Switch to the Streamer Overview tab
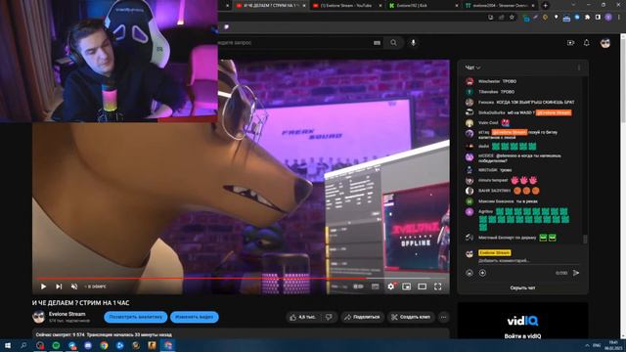Screen dimensions: 626x352 tap(500, 6)
